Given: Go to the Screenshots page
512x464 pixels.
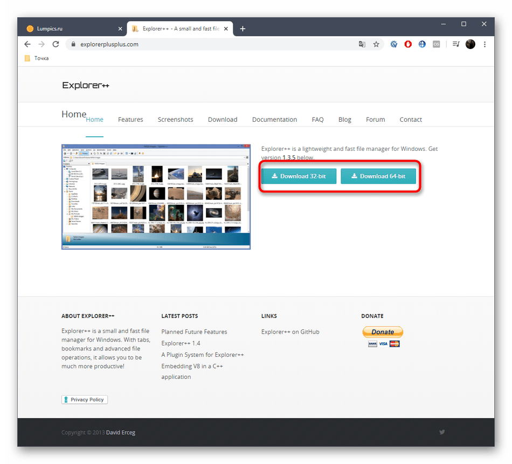Looking at the screenshot, I should pyautogui.click(x=175, y=120).
